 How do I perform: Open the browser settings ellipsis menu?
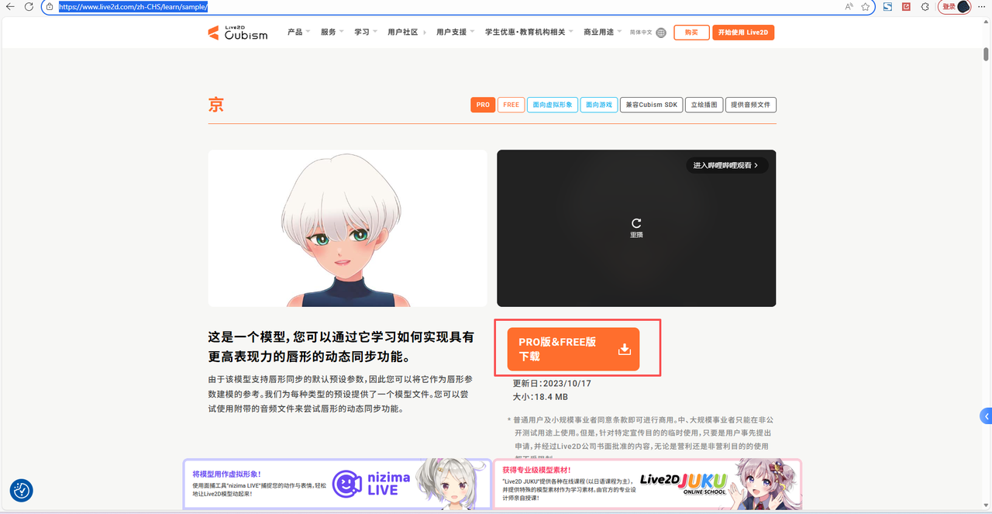point(981,7)
